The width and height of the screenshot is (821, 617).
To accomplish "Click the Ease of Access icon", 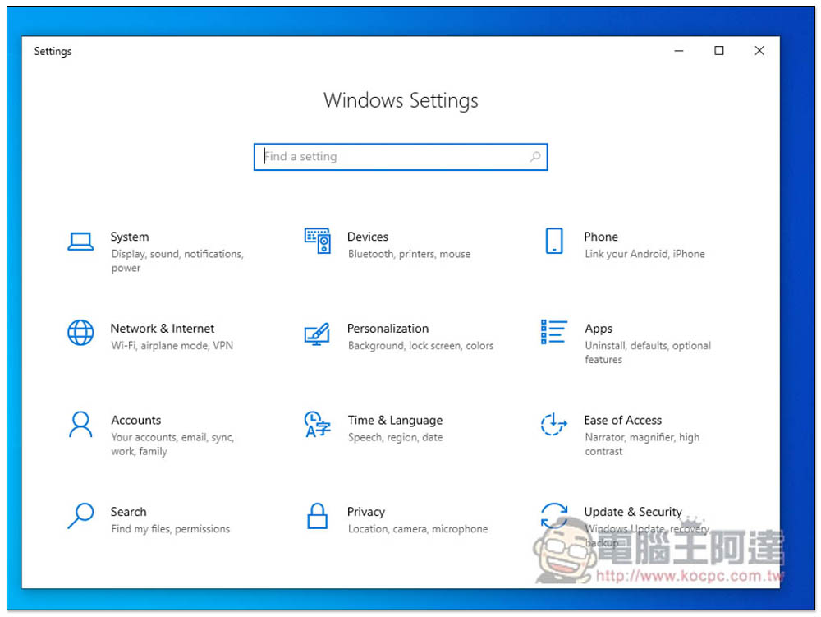I will tap(554, 424).
